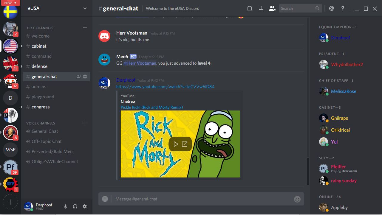Add a new voice channel

coord(85,123)
